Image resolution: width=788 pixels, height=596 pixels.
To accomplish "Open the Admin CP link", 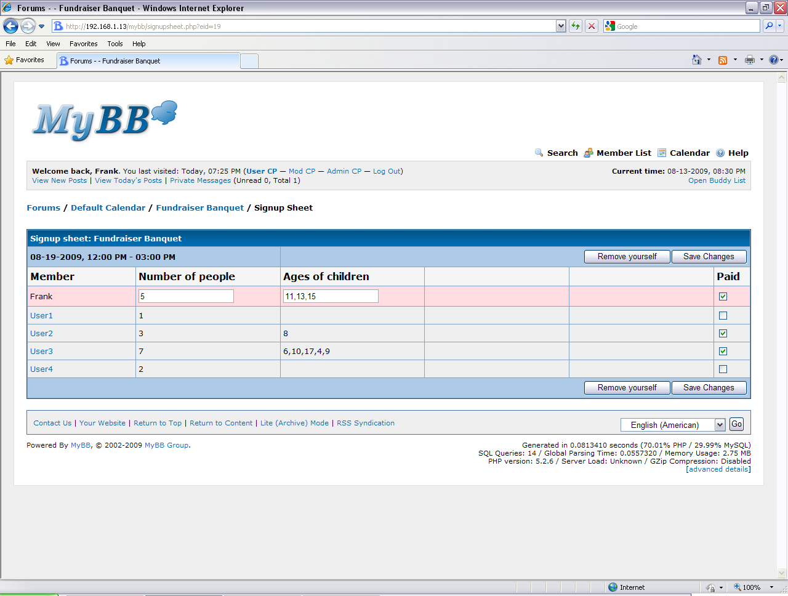I will click(344, 171).
